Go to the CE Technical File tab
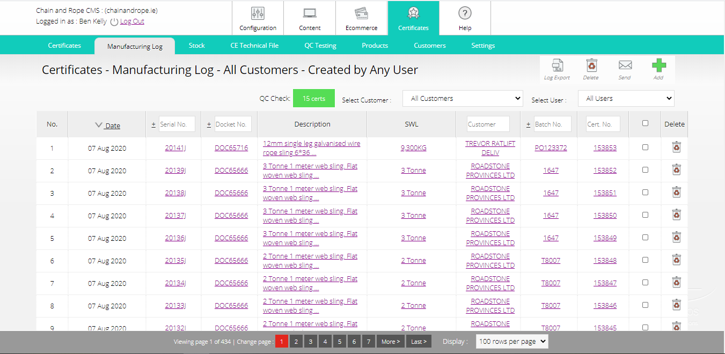Viewport: 725px width, 354px height. 254,46
